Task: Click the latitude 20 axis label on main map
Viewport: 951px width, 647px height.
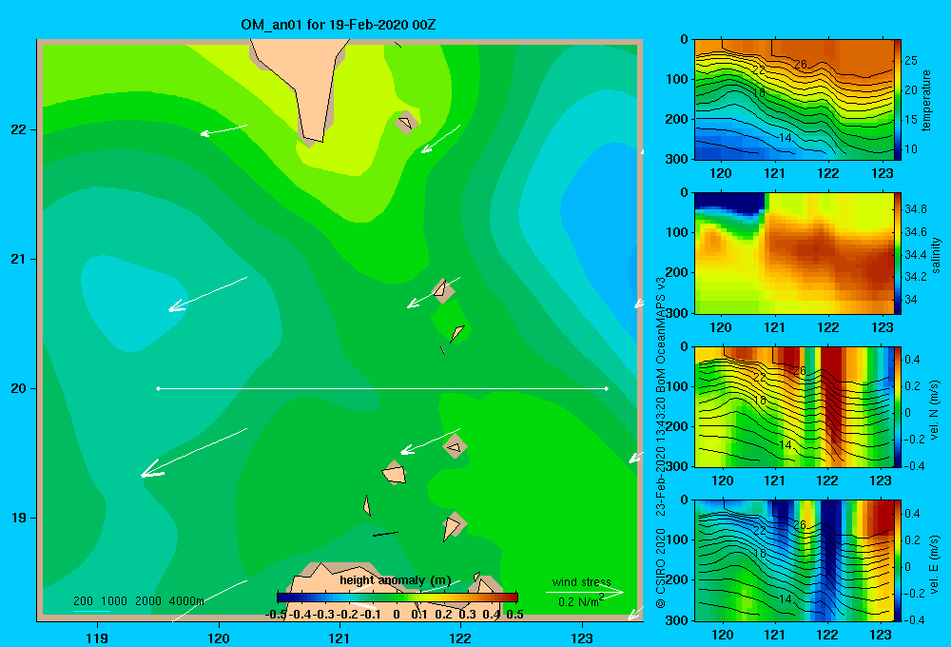Action: [18, 388]
